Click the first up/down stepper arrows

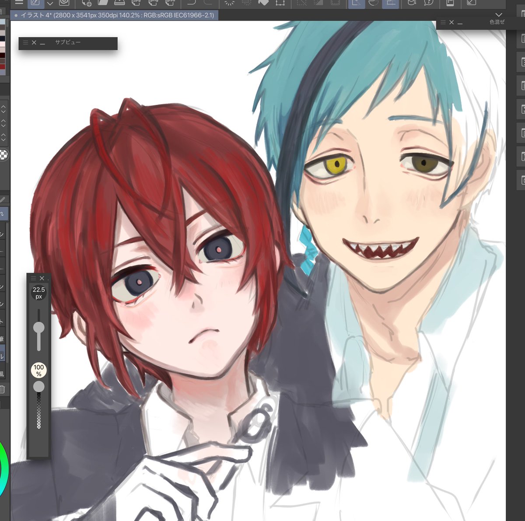coord(3,109)
